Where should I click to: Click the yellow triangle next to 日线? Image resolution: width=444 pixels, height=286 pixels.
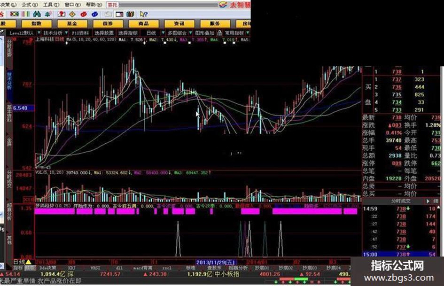click(28, 262)
